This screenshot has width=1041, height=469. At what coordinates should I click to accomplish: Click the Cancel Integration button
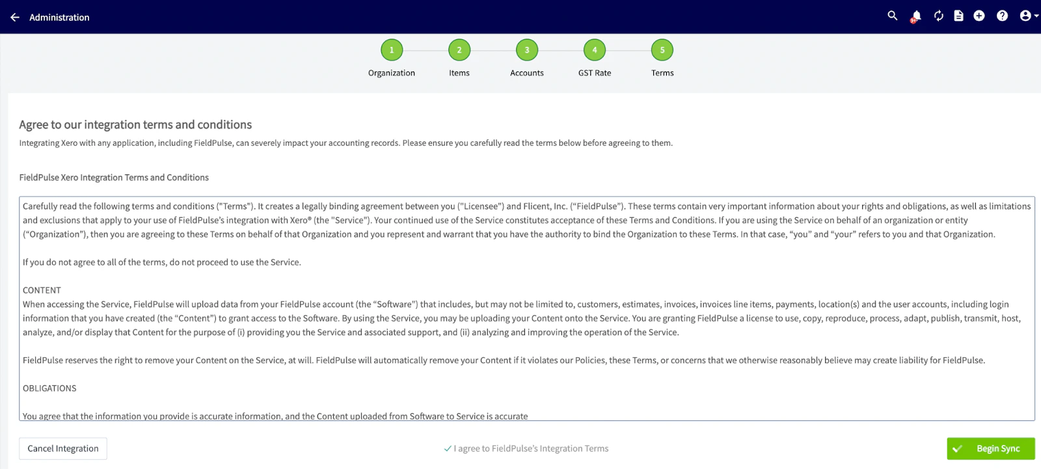coord(63,449)
